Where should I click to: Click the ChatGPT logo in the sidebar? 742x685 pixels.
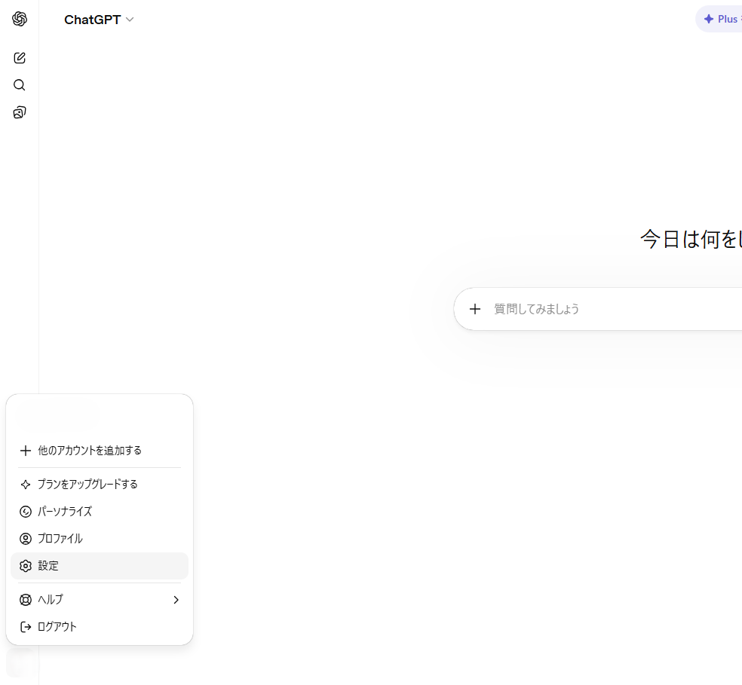(x=20, y=20)
